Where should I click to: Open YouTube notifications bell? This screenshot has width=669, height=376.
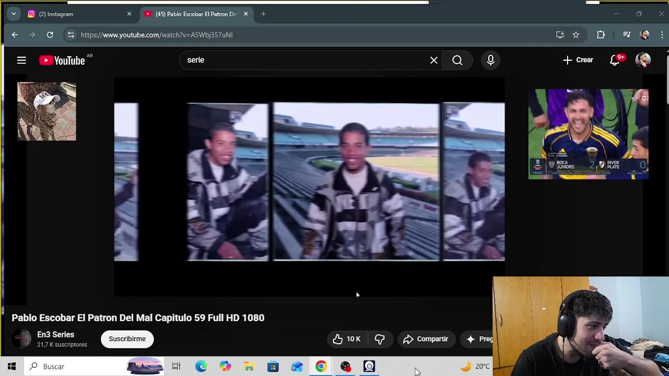point(615,60)
